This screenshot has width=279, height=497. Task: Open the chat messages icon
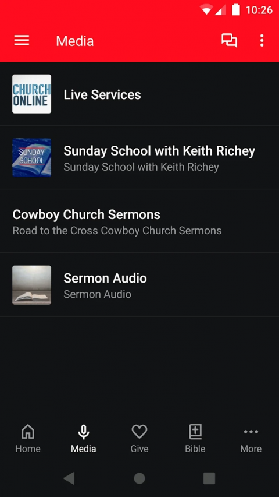230,41
